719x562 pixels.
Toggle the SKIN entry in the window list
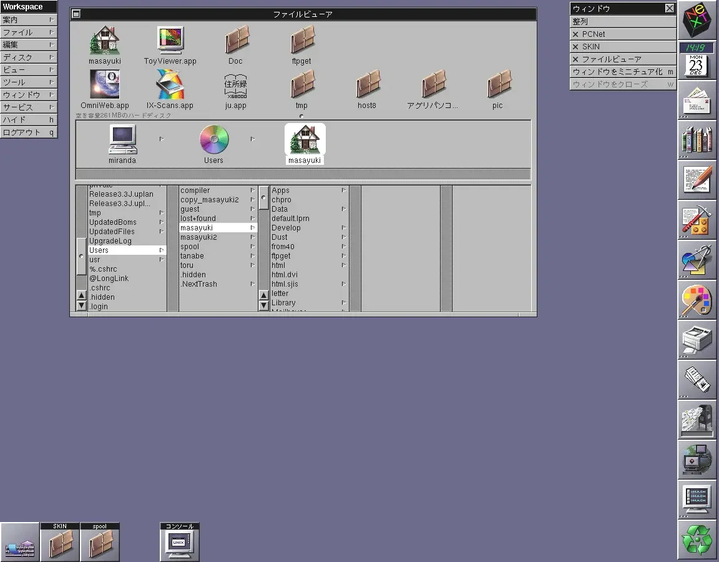(575, 46)
